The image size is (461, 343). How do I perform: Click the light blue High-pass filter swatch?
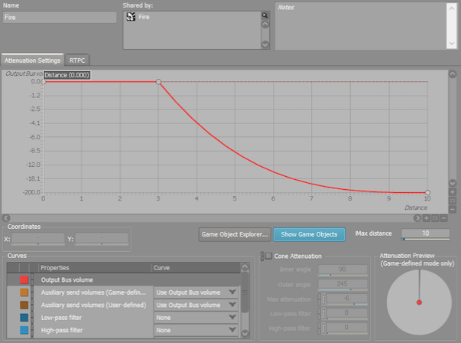pos(24,330)
